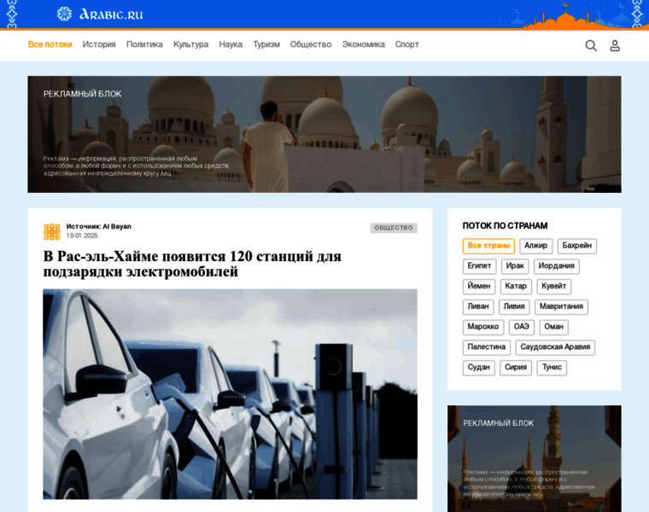This screenshot has height=512, width=649.
Task: Filter the stream by Мавритания
Action: click(561, 307)
